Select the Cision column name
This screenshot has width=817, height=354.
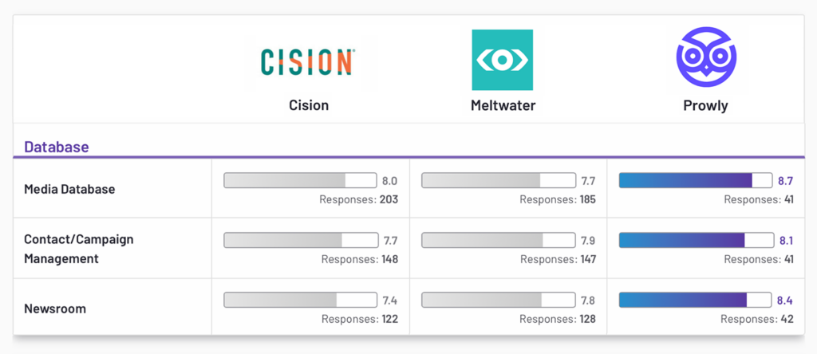coord(308,105)
